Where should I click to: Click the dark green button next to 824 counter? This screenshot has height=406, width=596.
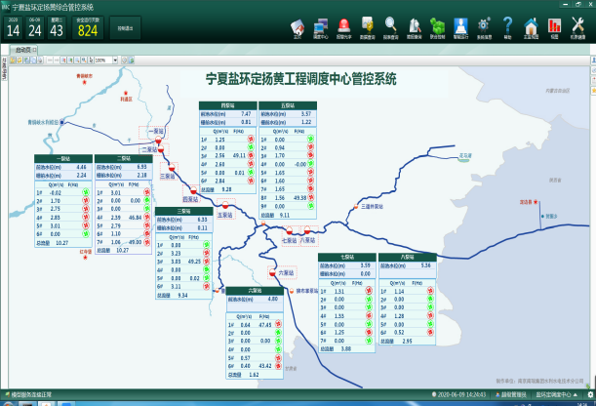point(125,28)
